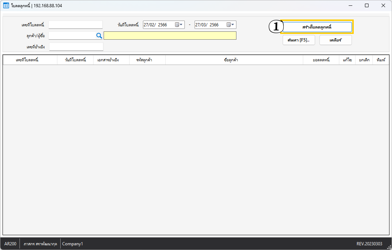Open the end date calendar dropdown
The image size is (392, 250).
pos(231,25)
